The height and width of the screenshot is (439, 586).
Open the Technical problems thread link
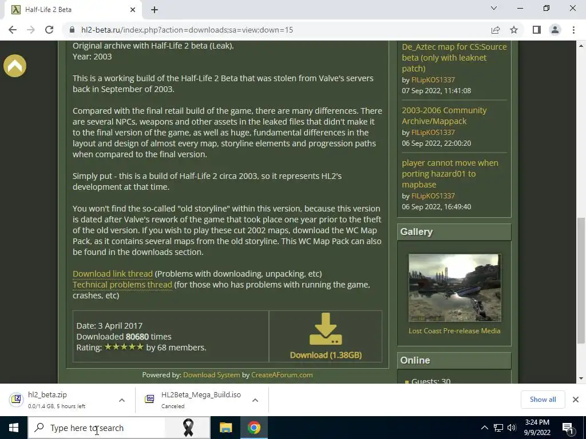pyautogui.click(x=122, y=285)
